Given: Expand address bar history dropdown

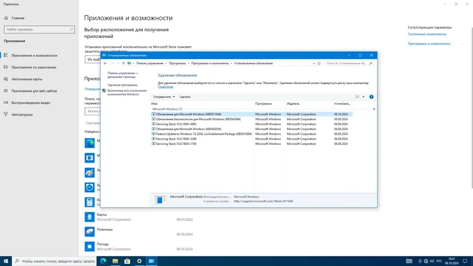Looking at the screenshot, I should pos(314,63).
